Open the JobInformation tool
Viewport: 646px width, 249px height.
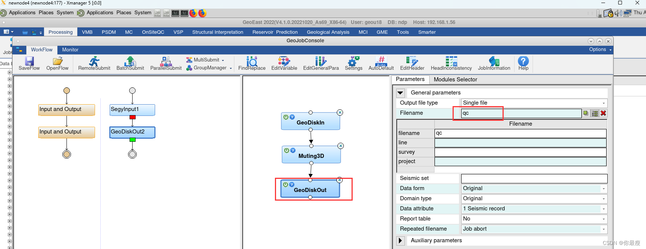[x=494, y=61]
